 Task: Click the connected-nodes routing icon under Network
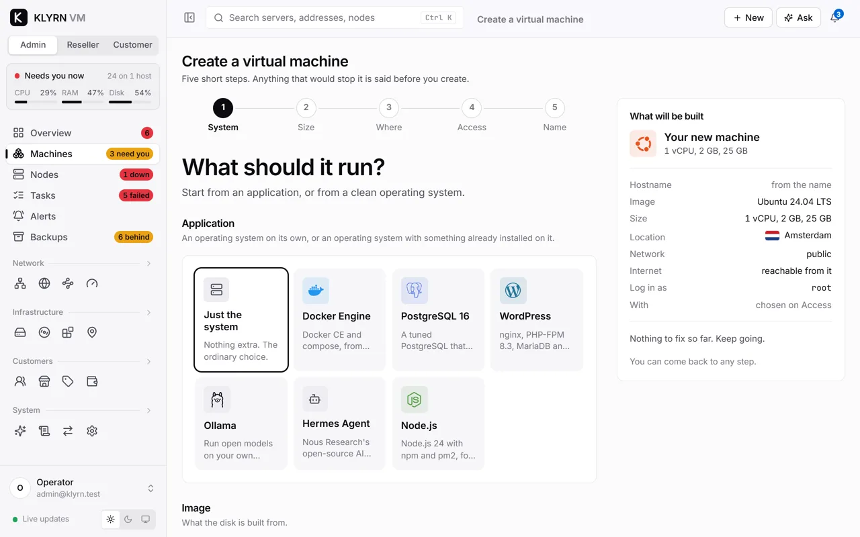(68, 283)
